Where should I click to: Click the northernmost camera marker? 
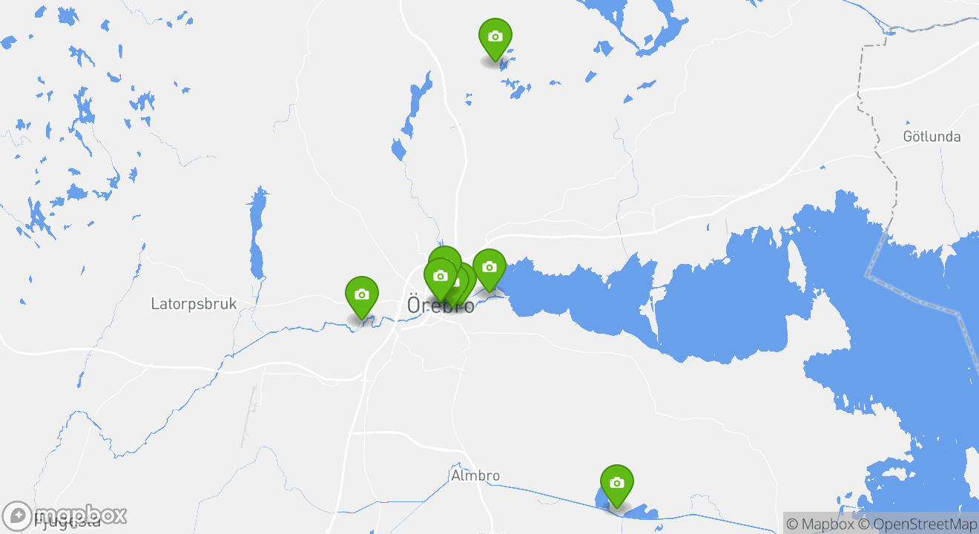coord(495,38)
